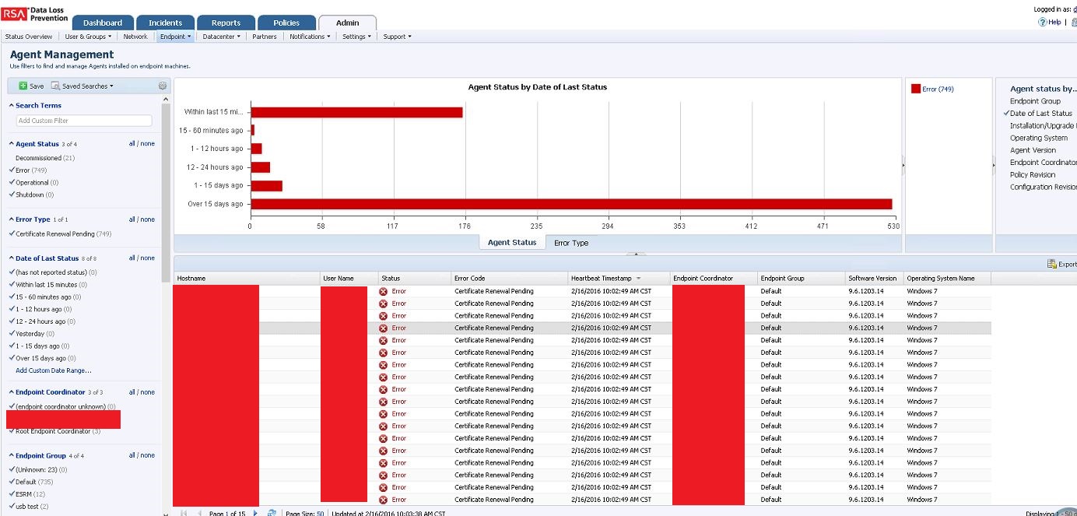Switch to the Incidents tab
Screen dimensions: 1077x516
click(165, 22)
